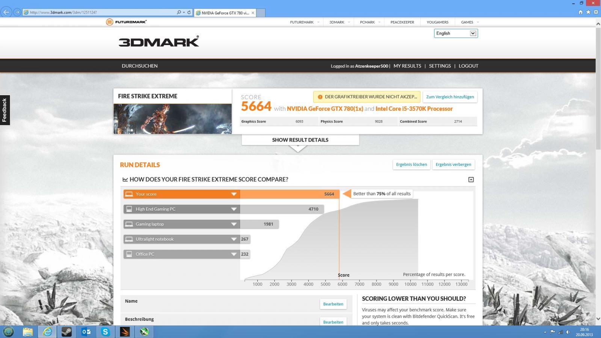Open Outlook from the taskbar
This screenshot has height=338, width=601.
86,332
